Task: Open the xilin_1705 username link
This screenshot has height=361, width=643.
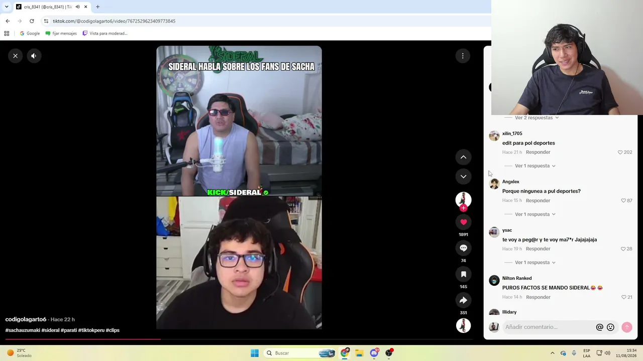Action: (512, 133)
